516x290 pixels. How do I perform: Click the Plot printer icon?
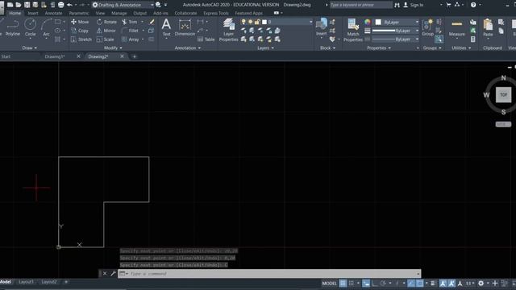tap(61, 5)
